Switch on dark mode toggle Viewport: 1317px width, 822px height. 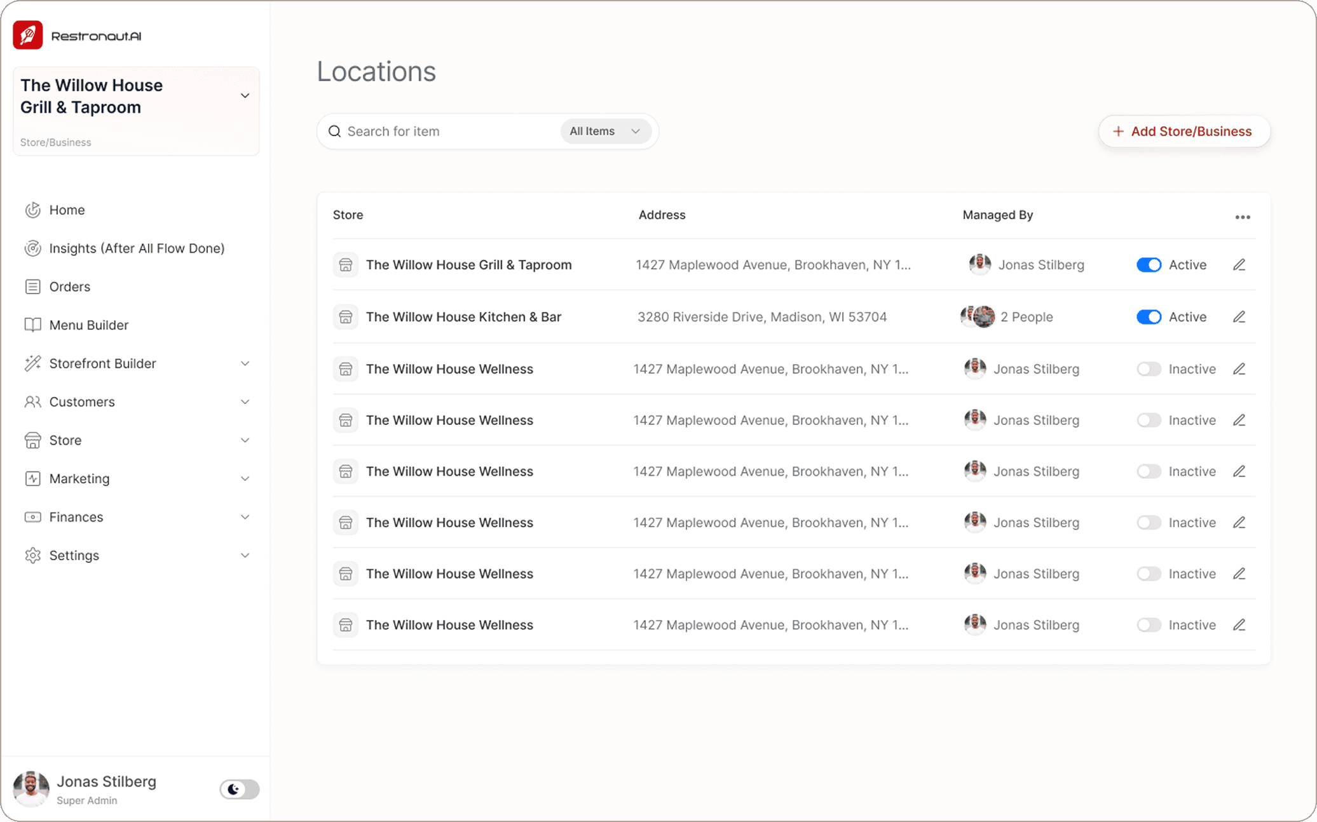pos(240,789)
